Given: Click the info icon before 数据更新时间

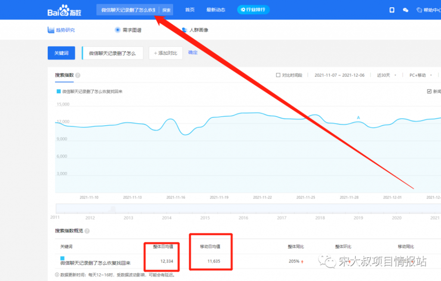Looking at the screenshot, I should click(57, 275).
